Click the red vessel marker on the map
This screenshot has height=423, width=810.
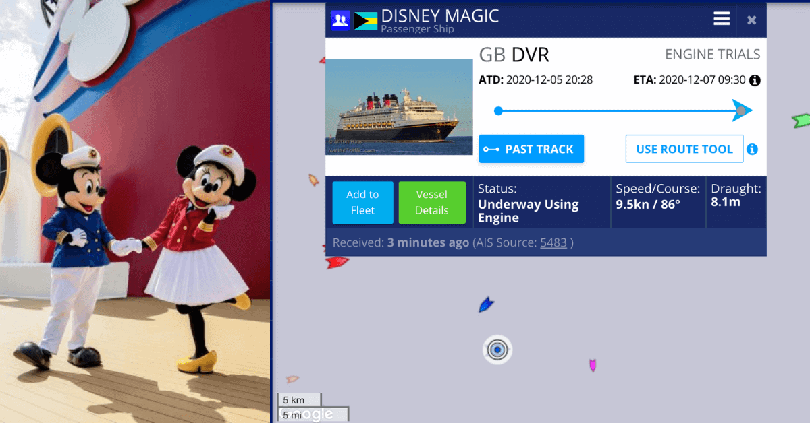click(x=335, y=263)
